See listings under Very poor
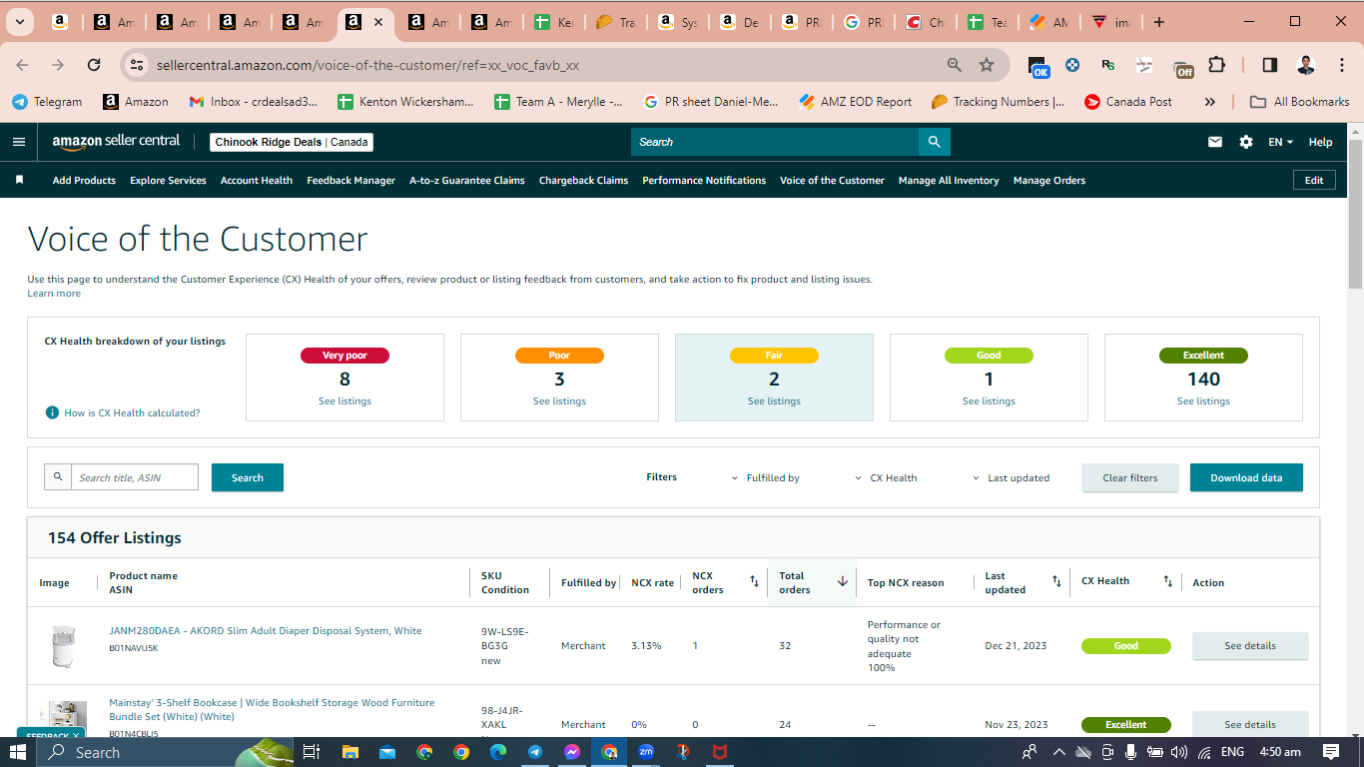 tap(344, 401)
